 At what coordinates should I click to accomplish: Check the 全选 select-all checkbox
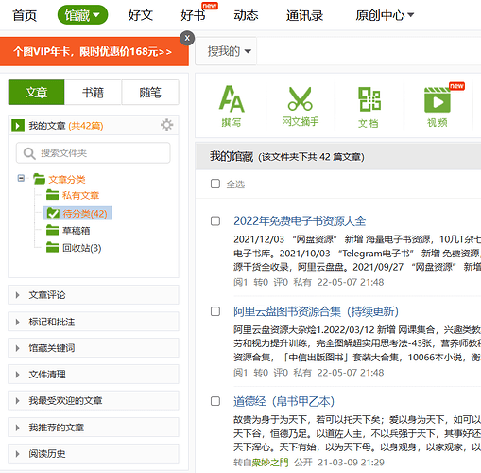pos(215,184)
